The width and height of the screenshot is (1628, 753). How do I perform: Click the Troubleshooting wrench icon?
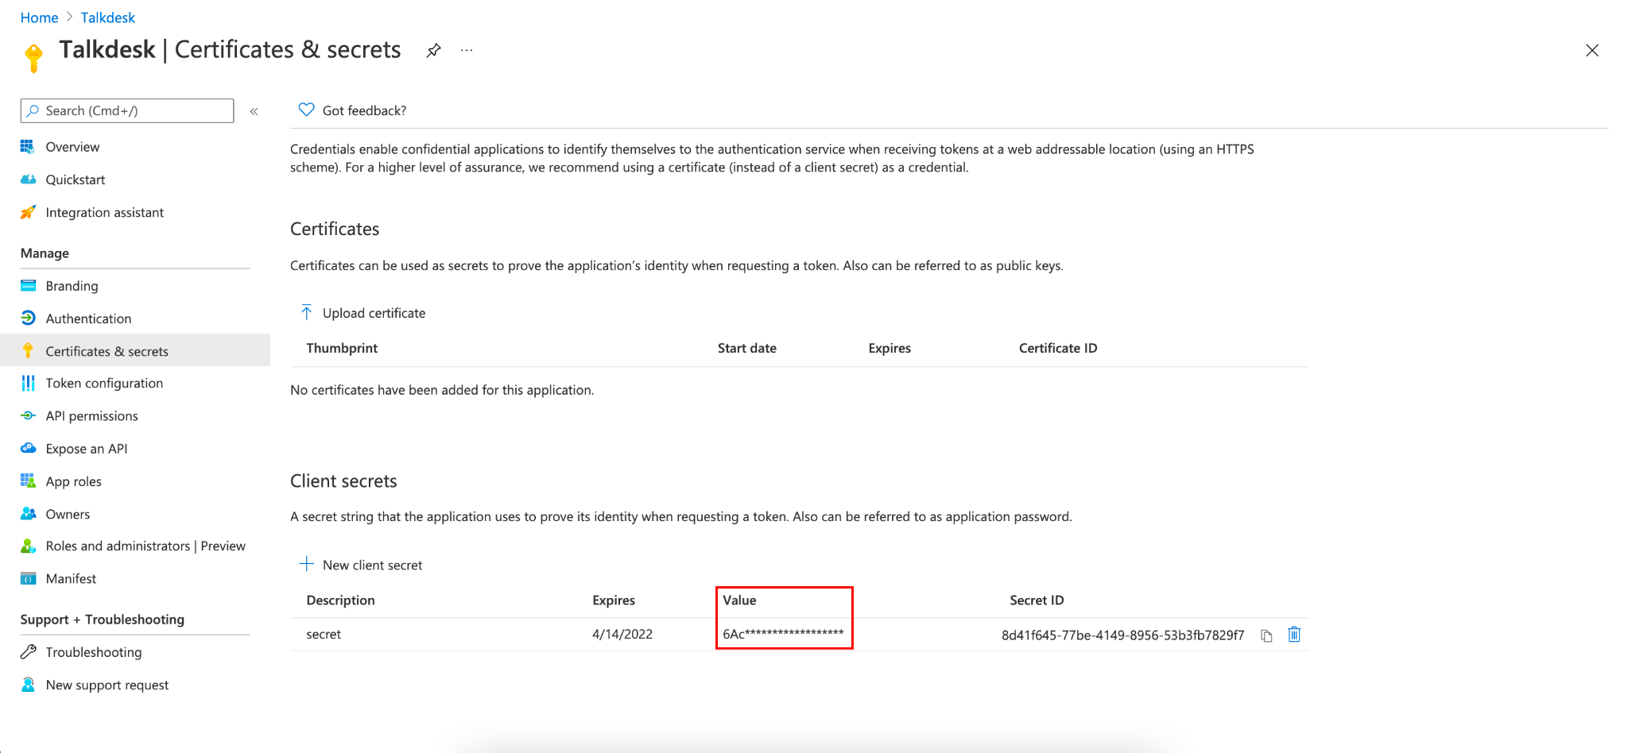click(28, 652)
